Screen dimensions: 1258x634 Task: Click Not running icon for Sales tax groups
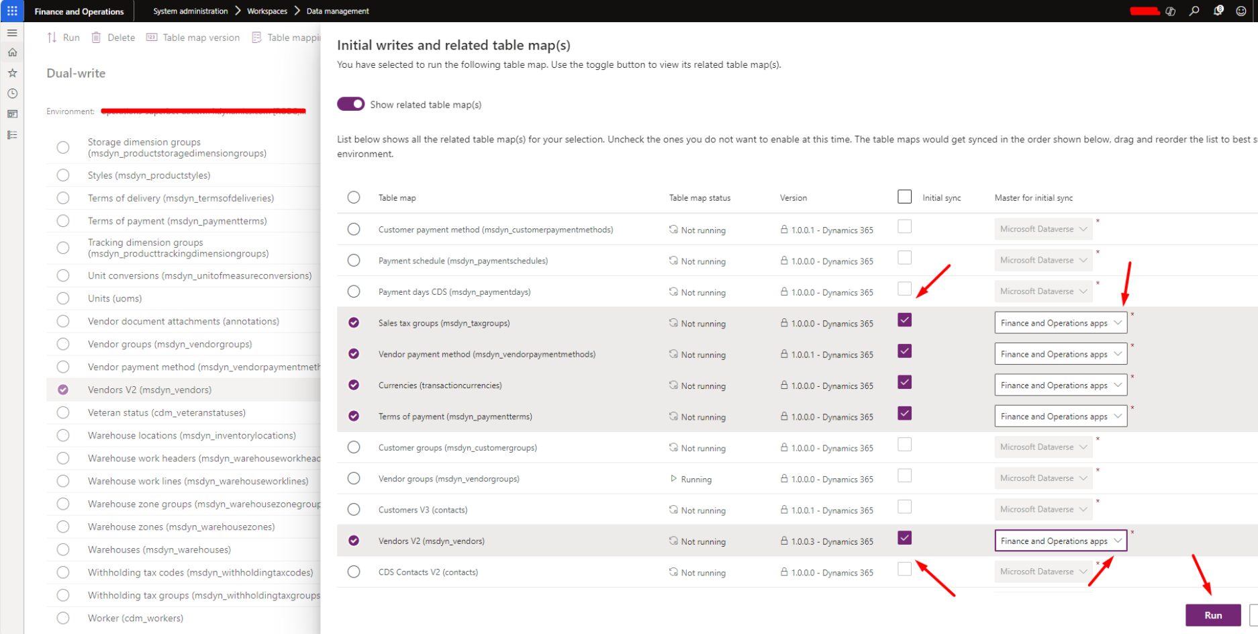tap(673, 323)
